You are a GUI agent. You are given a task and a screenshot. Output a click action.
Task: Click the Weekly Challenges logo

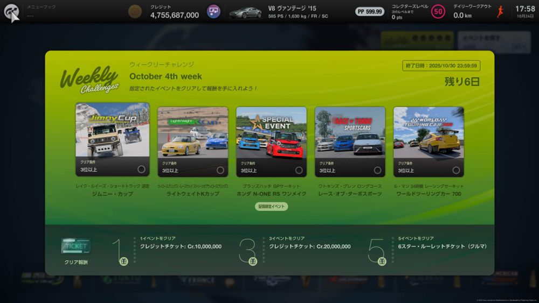click(89, 79)
